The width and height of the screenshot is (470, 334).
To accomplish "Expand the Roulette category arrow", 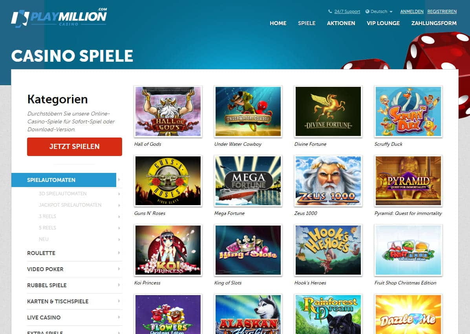I will (119, 253).
